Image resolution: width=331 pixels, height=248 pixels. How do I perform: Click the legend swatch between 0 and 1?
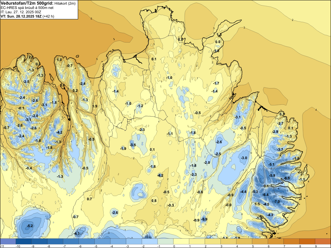click(181, 241)
